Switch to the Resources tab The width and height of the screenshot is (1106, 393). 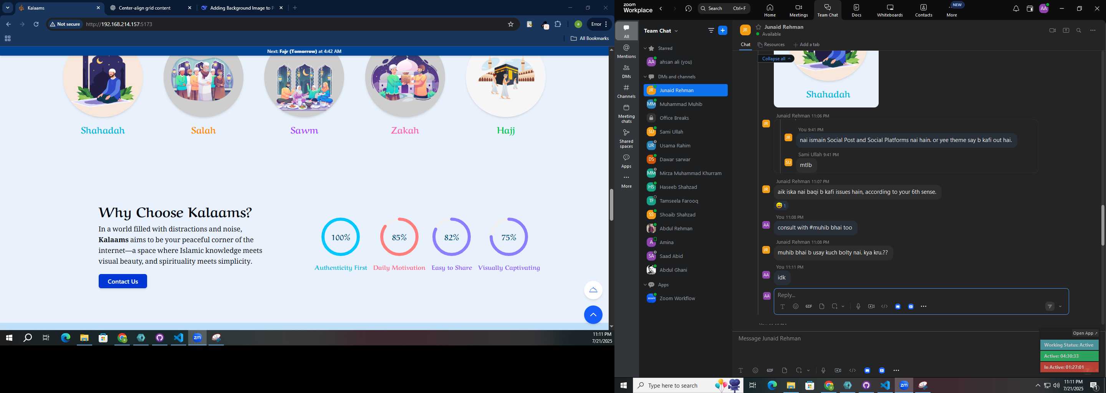coord(771,45)
